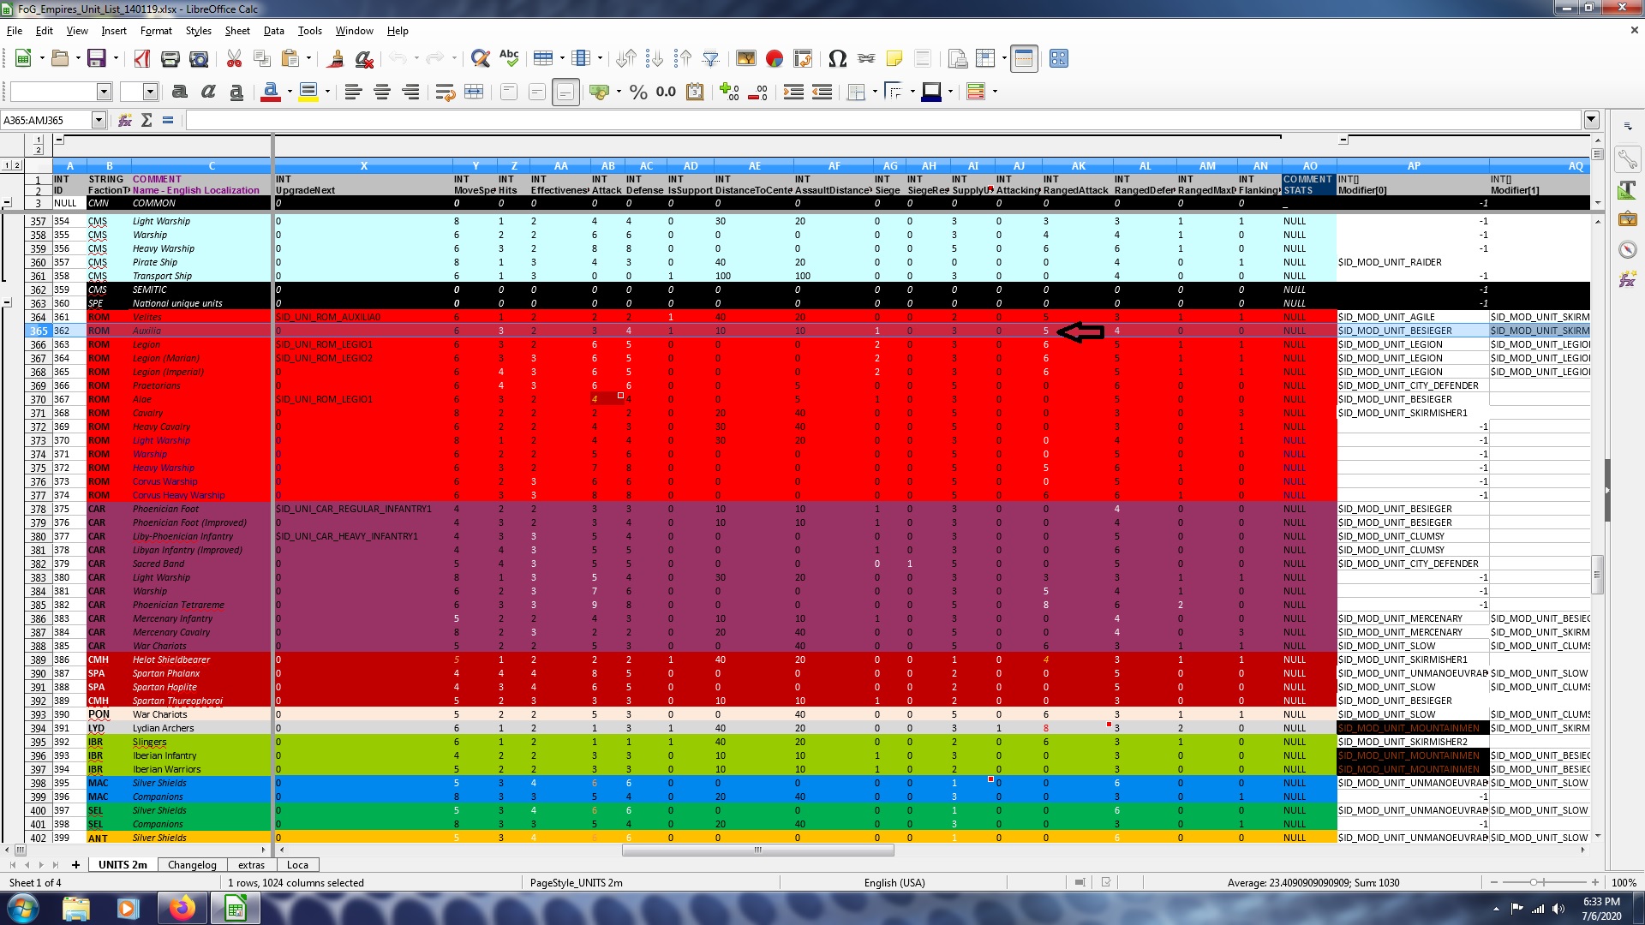Open the font name dropdown
This screenshot has height=925, width=1645.
pyautogui.click(x=105, y=92)
